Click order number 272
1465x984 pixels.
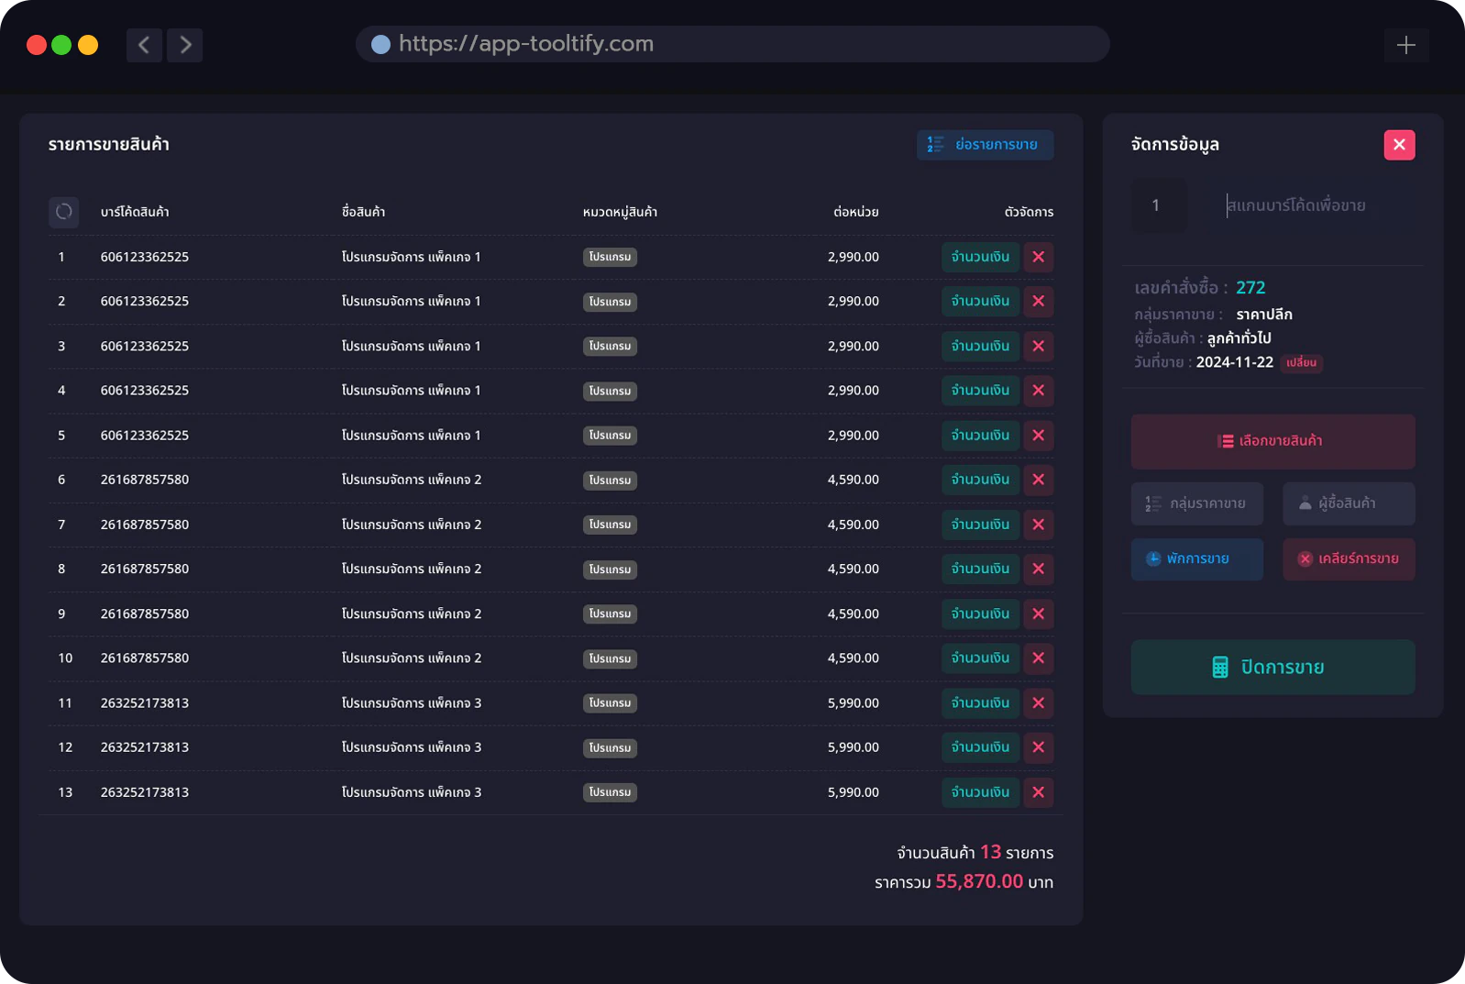[x=1250, y=287]
